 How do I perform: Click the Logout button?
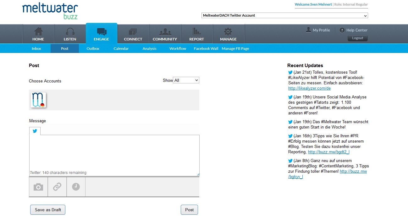tap(357, 38)
